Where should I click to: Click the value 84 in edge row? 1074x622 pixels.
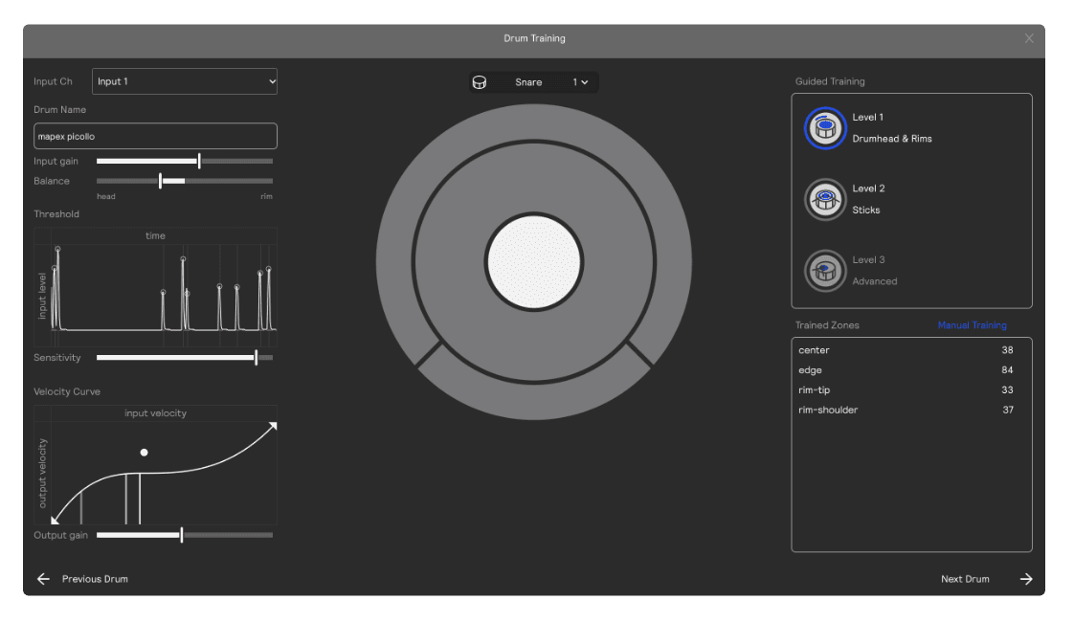pyautogui.click(x=1007, y=370)
